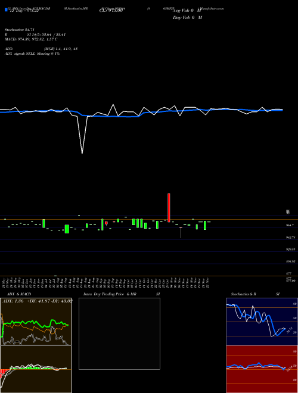Click the 'ADX signal: SELL' text
Screen dimensions: 298x393
point(32,54)
